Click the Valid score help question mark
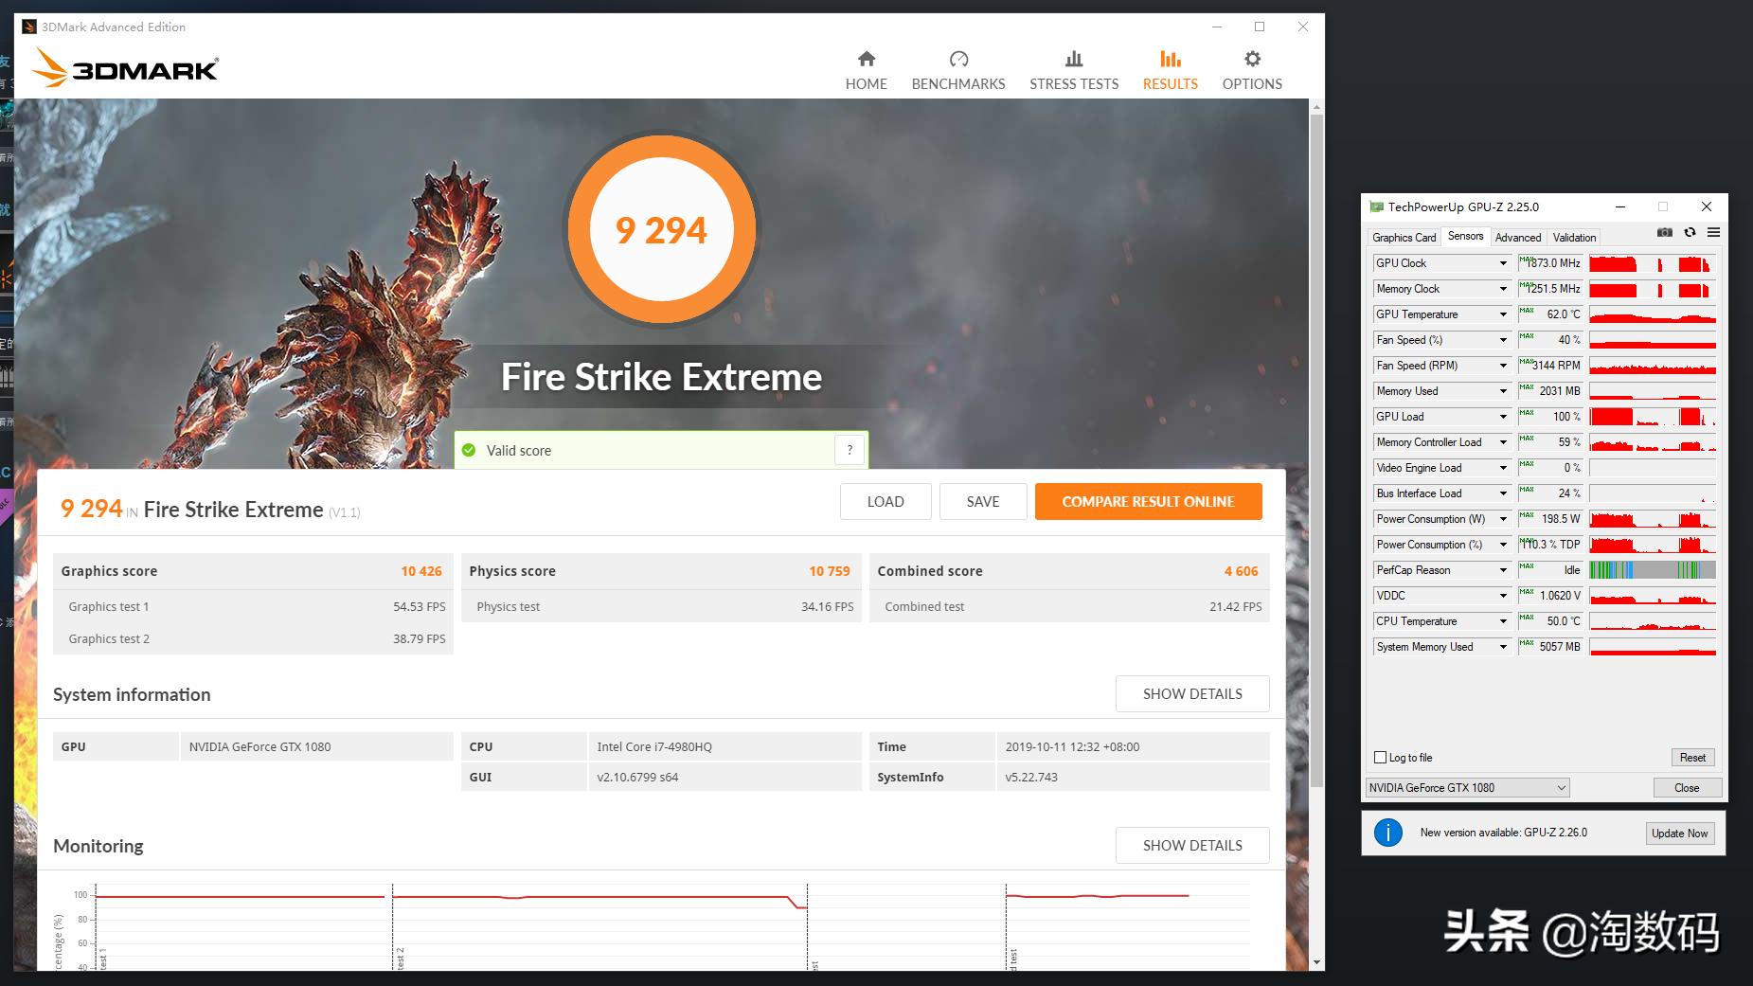This screenshot has height=986, width=1753. coord(850,450)
